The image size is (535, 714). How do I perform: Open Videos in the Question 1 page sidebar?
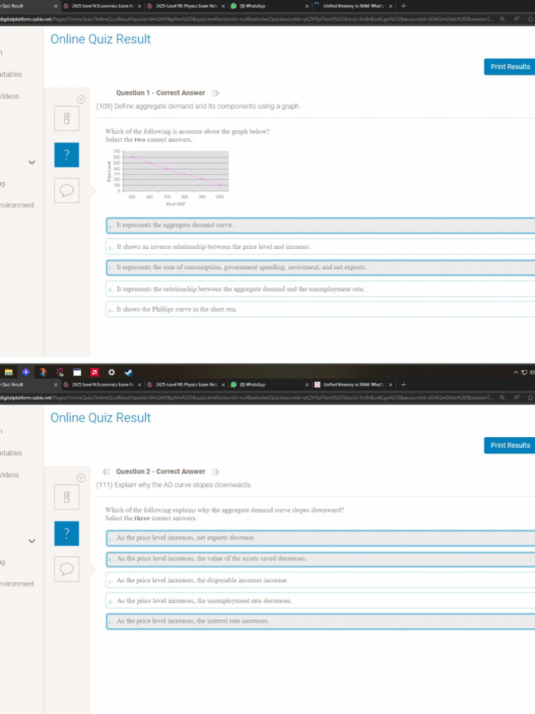[10, 96]
